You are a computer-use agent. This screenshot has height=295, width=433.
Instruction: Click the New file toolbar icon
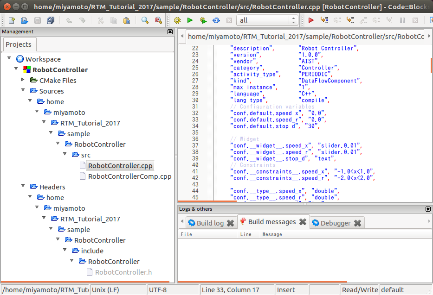point(12,20)
